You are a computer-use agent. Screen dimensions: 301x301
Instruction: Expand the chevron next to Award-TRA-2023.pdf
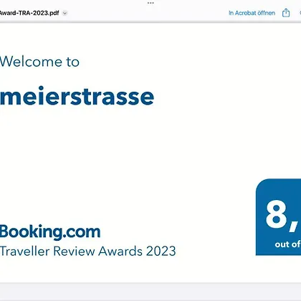pos(64,13)
